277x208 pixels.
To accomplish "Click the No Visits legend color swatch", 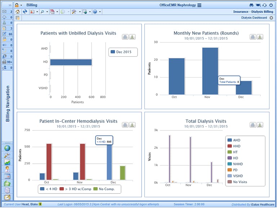I will 230,182.
